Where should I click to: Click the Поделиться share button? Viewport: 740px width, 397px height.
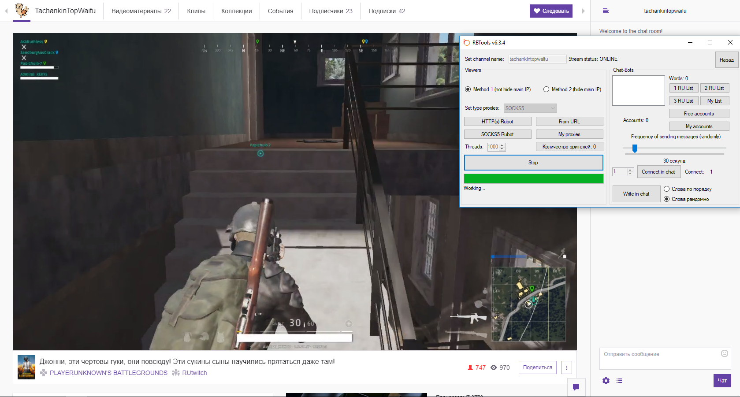pos(537,367)
